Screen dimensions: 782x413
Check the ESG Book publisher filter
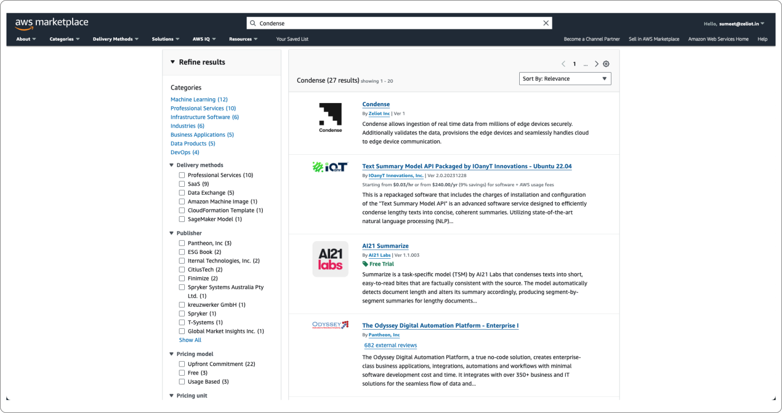(182, 252)
